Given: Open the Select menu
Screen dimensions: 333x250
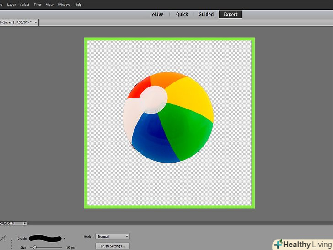Looking at the screenshot, I should (x=25, y=5).
